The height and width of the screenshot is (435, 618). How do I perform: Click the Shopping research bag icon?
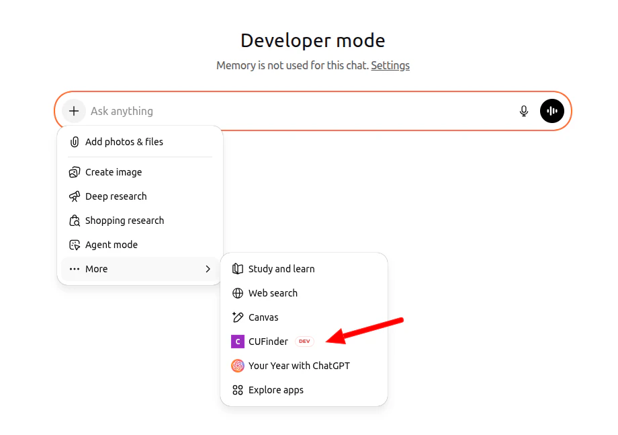click(x=74, y=221)
